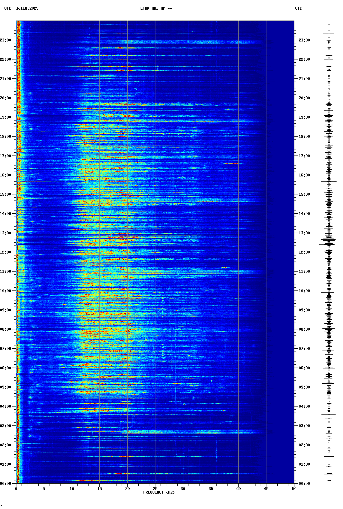Click 10:00 on the right time axis

pyautogui.click(x=304, y=291)
